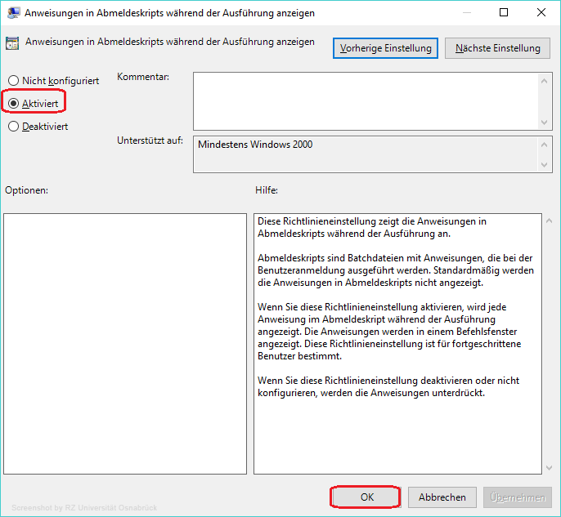The width and height of the screenshot is (561, 517).
Task: Click down arrow in 'Unterstützt auf' box
Action: (546, 166)
